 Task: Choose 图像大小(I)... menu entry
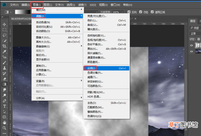pos(57,37)
